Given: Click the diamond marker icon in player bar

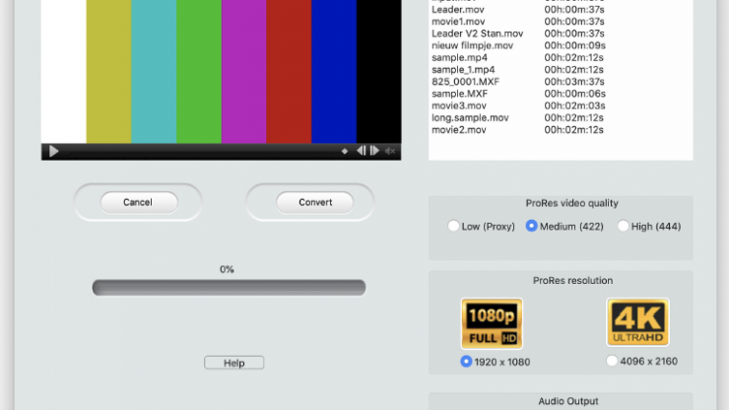Looking at the screenshot, I should coord(344,151).
